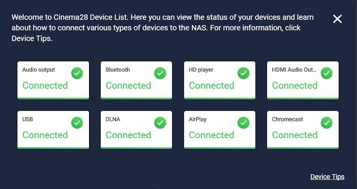Click the Audio output green checkmark icon
The image size is (357, 189).
tap(77, 73)
